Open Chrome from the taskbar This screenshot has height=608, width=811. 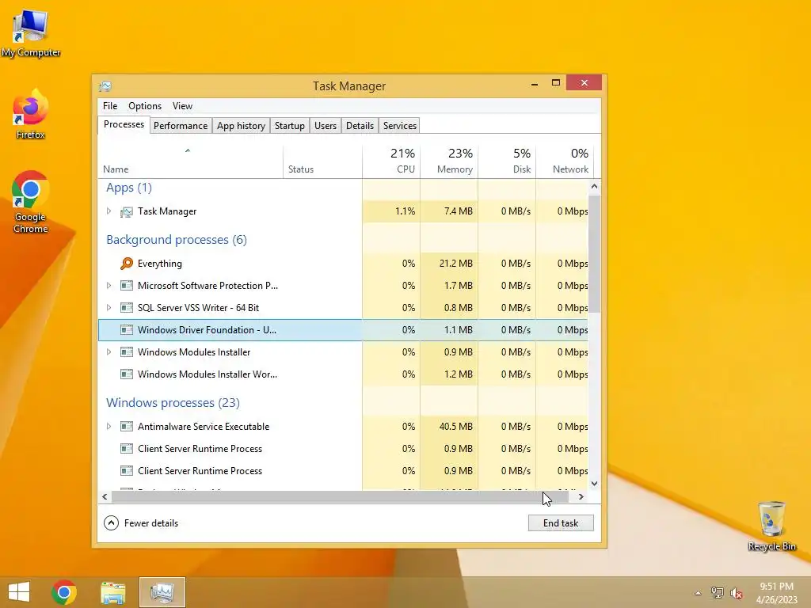click(64, 592)
